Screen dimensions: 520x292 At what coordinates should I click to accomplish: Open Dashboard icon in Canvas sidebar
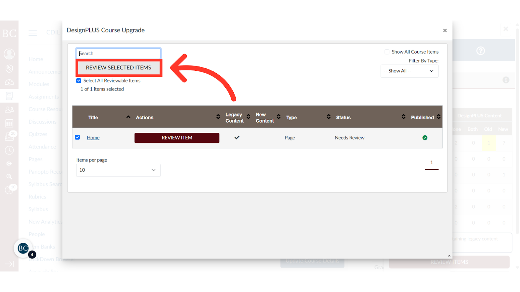[9, 82]
